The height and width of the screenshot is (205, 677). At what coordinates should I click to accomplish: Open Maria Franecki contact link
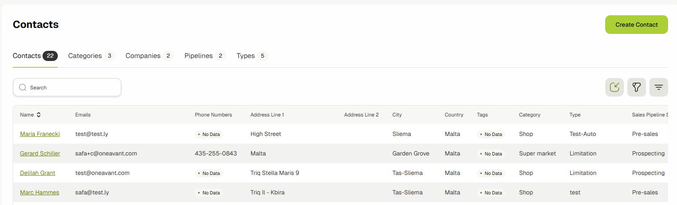[40, 134]
